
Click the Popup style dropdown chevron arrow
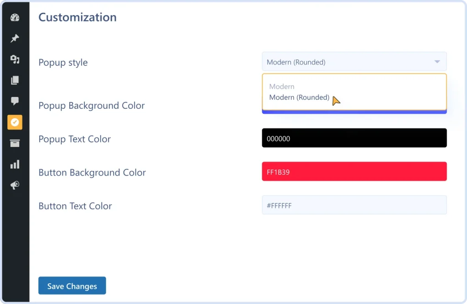pos(437,61)
